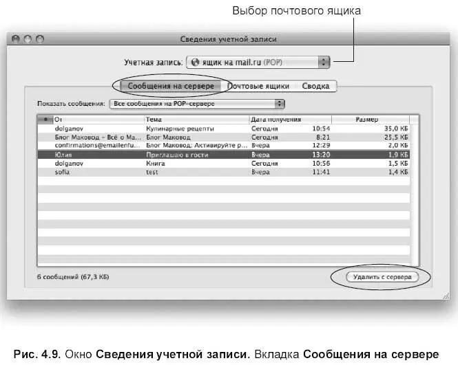The image size is (458, 365).
Task: Minimize the Сведения учетной записи window
Action: pyautogui.click(x=28, y=38)
